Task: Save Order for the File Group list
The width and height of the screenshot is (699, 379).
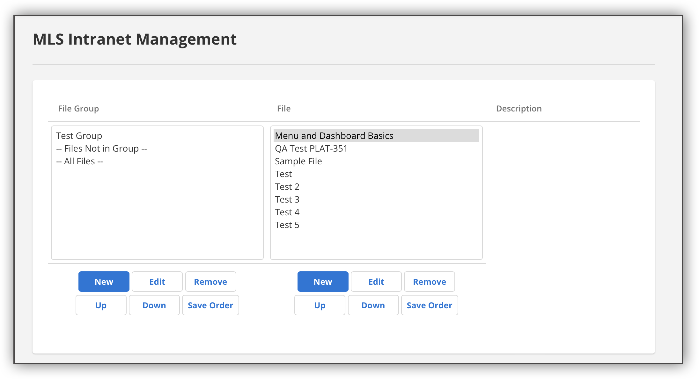Action: (x=210, y=305)
